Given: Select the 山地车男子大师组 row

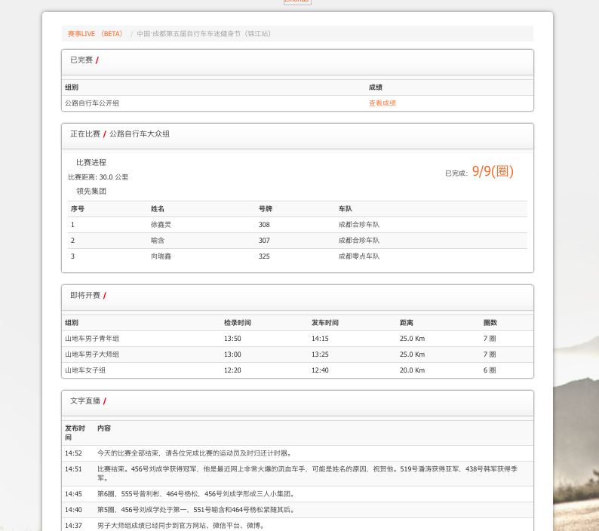Looking at the screenshot, I should [297, 355].
